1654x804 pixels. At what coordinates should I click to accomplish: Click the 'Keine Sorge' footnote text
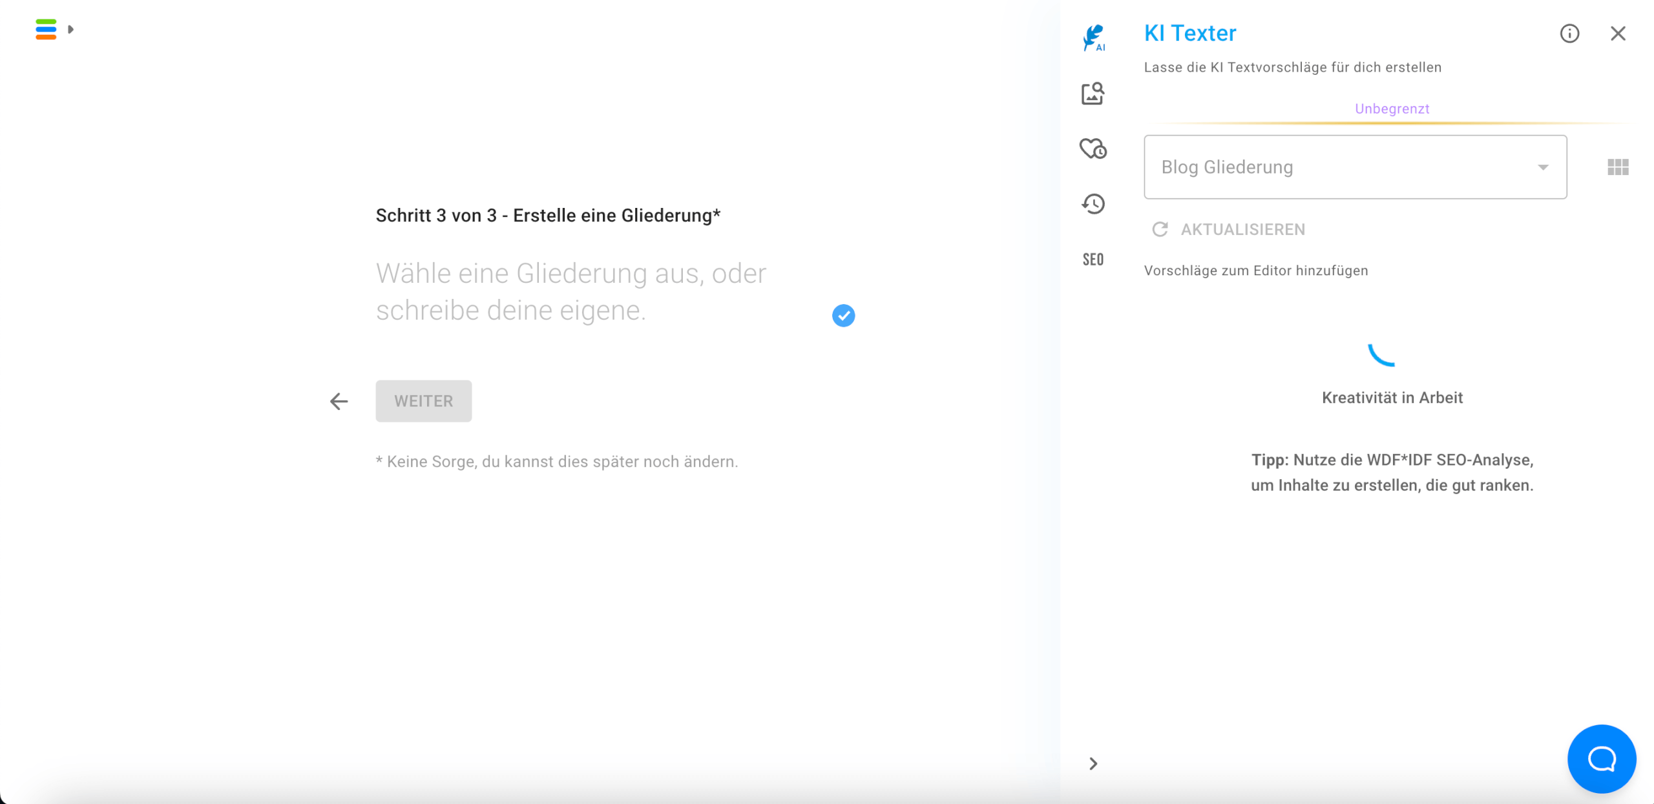[557, 462]
